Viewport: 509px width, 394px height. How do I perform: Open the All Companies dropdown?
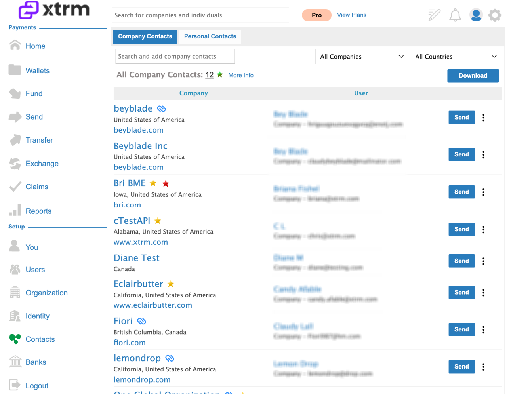point(361,56)
